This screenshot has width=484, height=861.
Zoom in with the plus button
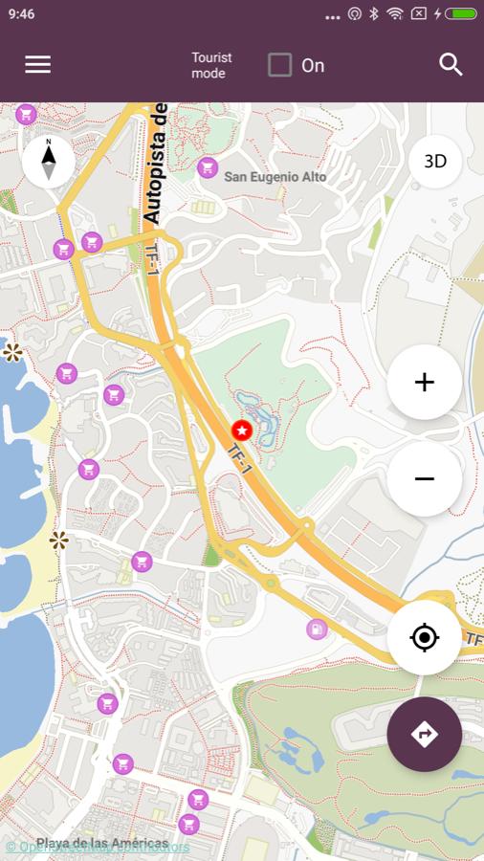pyautogui.click(x=424, y=382)
